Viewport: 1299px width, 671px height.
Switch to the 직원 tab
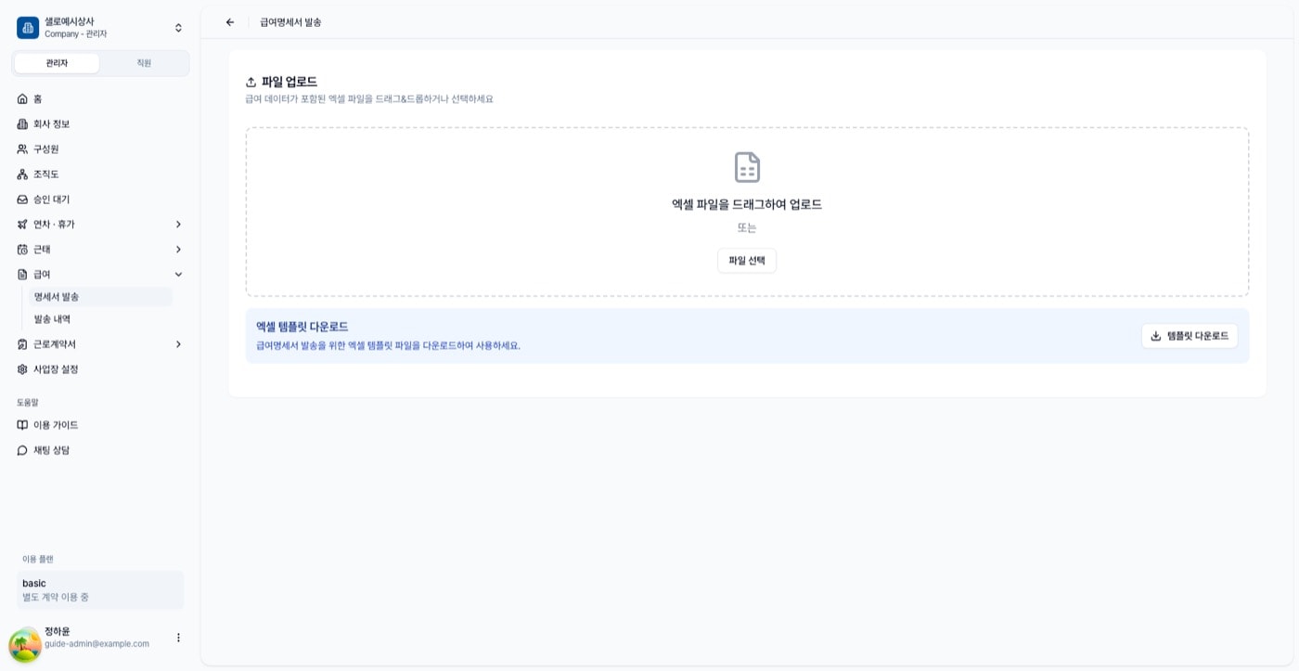pos(144,63)
